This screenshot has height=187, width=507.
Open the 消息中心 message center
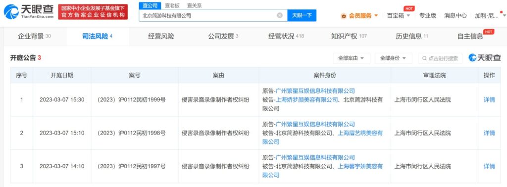(456, 15)
